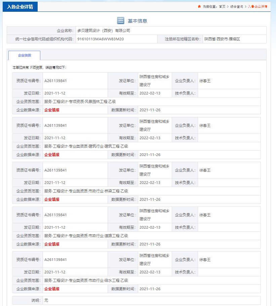Click 企业填报 in the 道路工程 block
This screenshot has height=306, width=276.
[52, 244]
